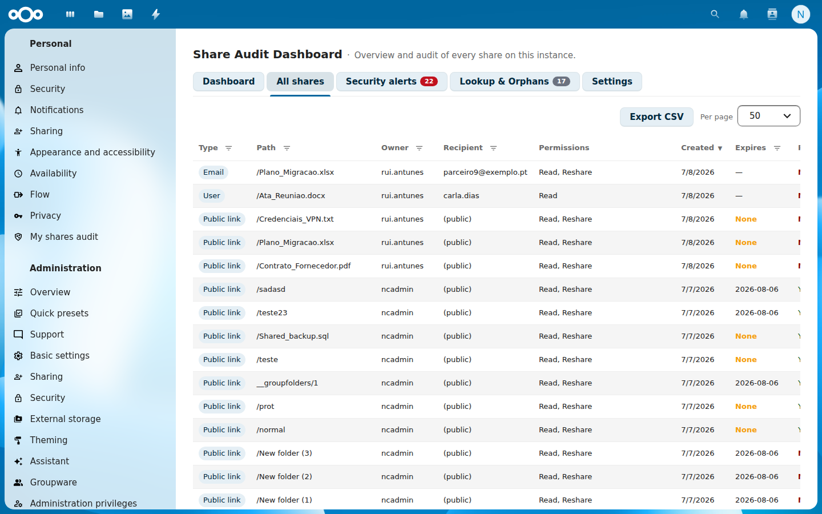This screenshot has width=822, height=514.
Task: Select path /sadasd
Action: 271,290
